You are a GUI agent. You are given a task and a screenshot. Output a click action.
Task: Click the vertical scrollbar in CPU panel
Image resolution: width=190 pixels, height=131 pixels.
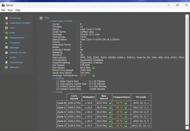click(187, 71)
